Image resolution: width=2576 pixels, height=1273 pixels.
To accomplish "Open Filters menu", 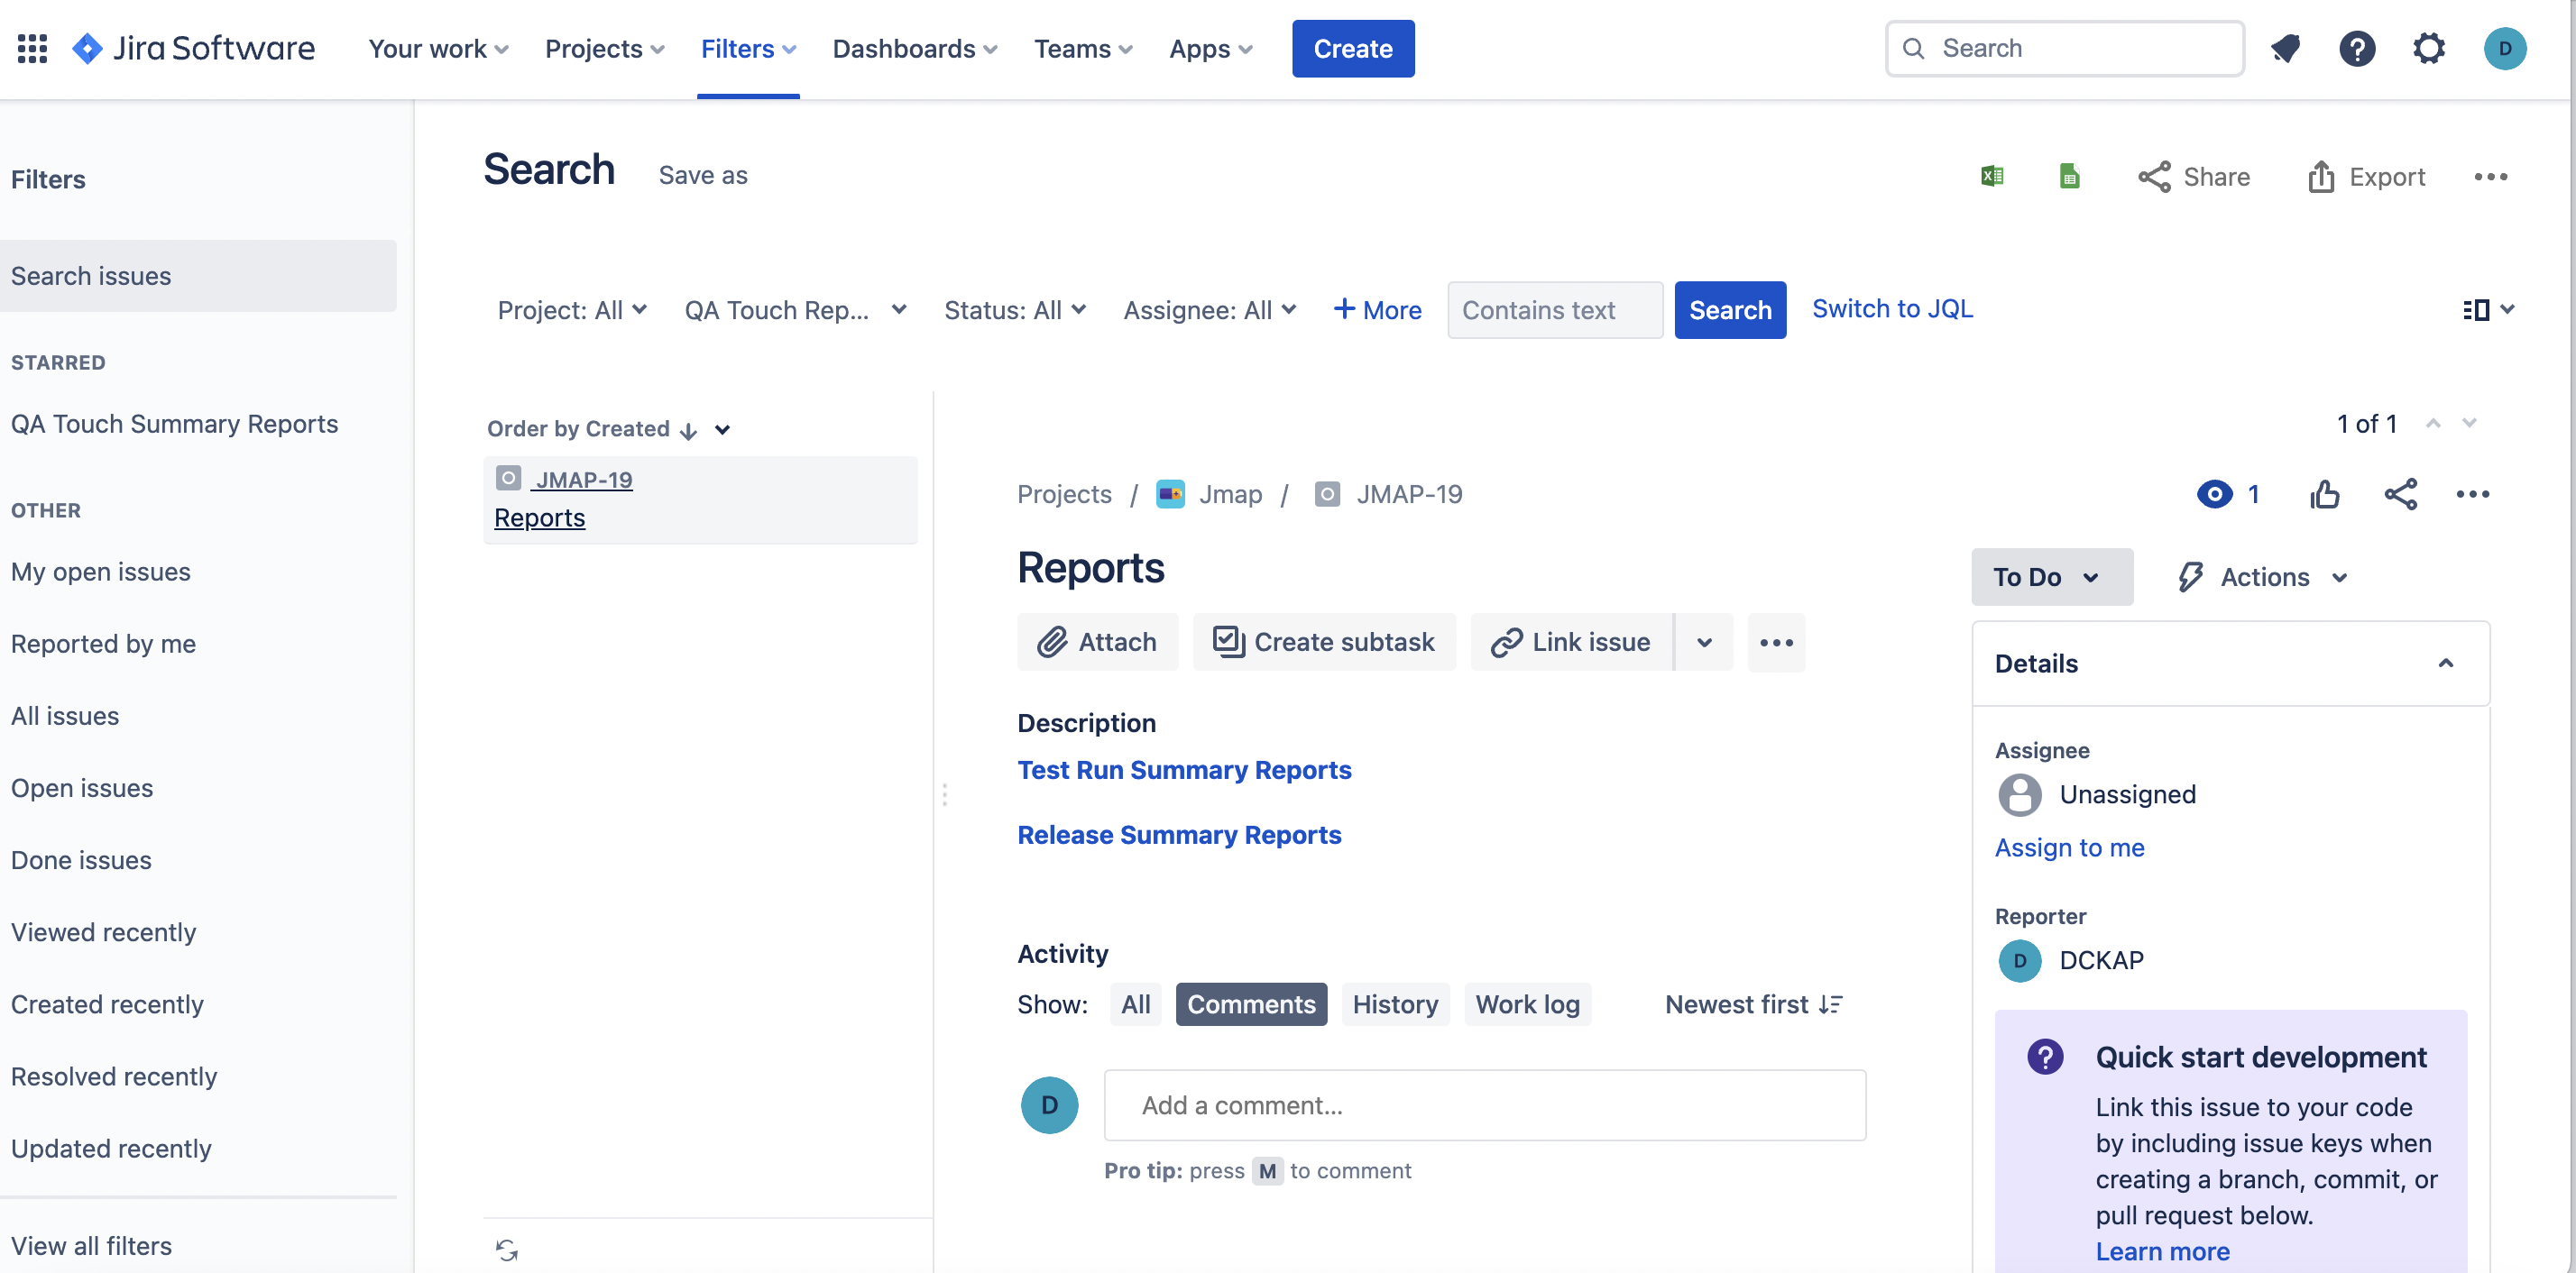I will point(748,48).
